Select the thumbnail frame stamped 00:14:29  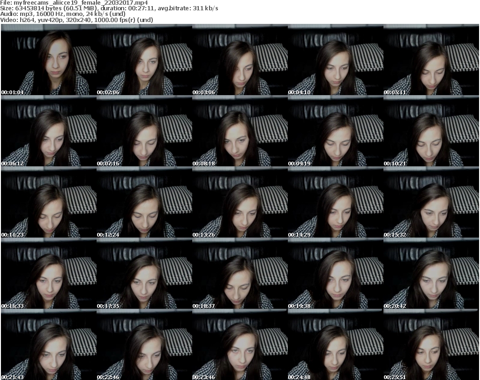pos(336,202)
